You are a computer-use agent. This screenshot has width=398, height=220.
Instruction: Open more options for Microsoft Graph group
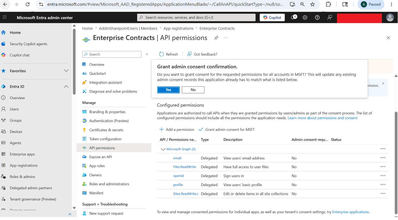(383, 149)
